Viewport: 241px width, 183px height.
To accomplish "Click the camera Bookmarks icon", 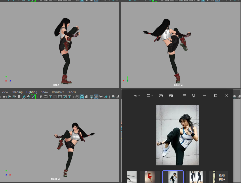I will tap(19, 97).
